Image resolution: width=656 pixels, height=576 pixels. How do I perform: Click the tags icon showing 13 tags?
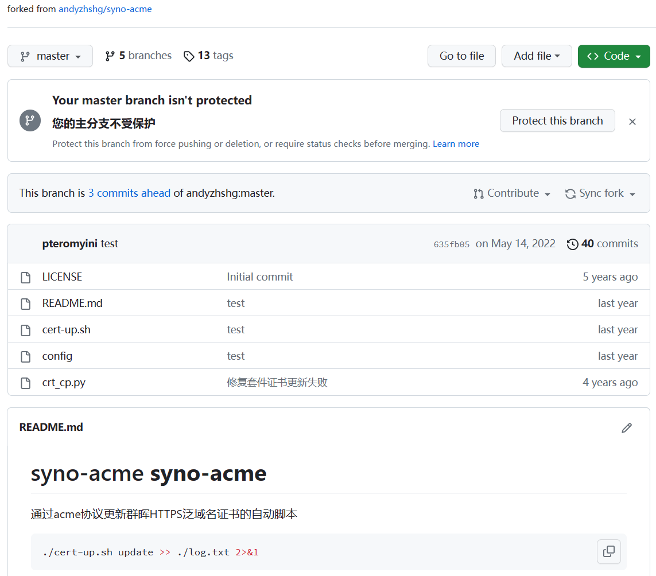click(189, 56)
